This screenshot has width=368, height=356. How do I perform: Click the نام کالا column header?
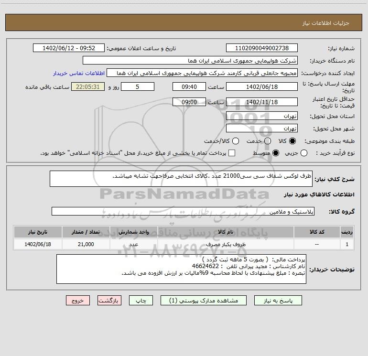[x=226, y=232]
